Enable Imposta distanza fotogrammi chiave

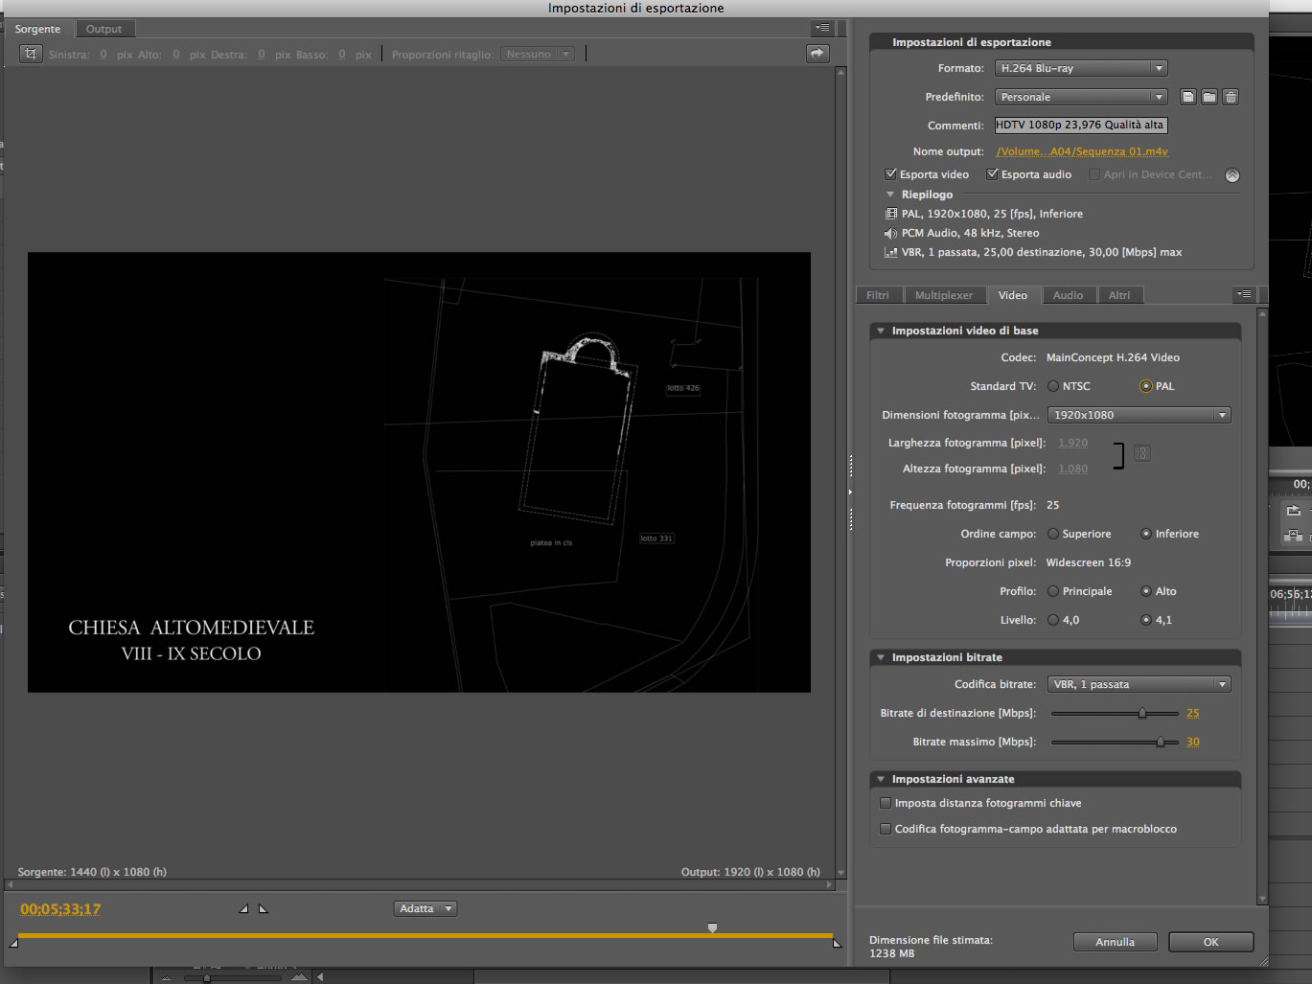pyautogui.click(x=886, y=803)
